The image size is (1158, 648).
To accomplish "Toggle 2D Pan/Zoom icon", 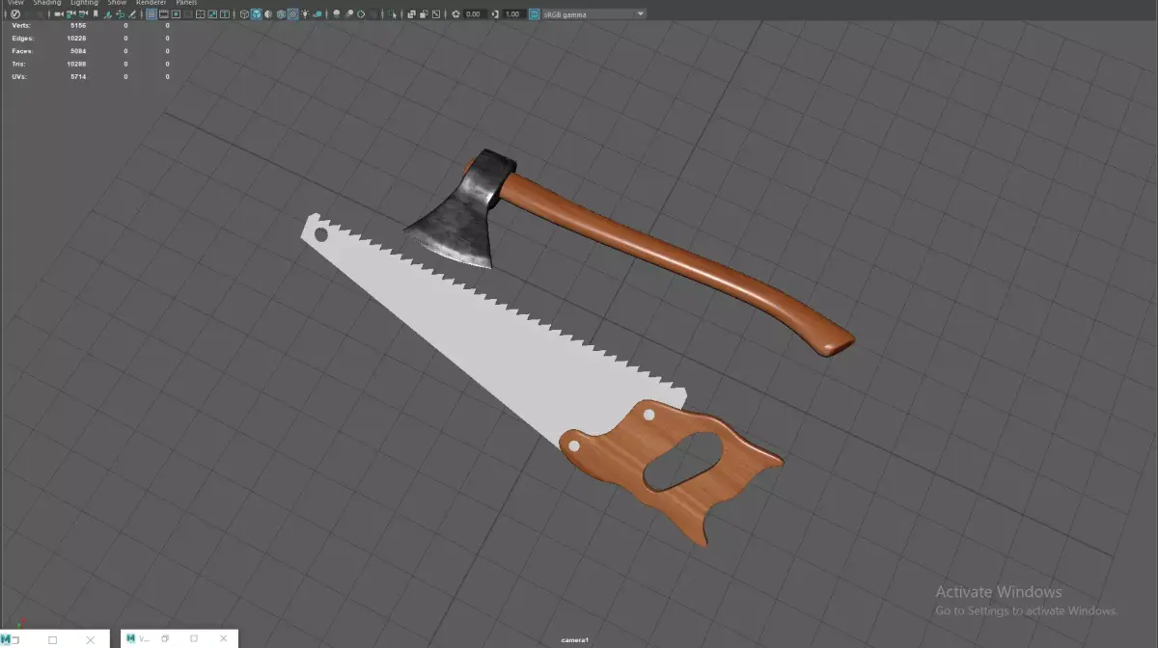I will pos(120,14).
